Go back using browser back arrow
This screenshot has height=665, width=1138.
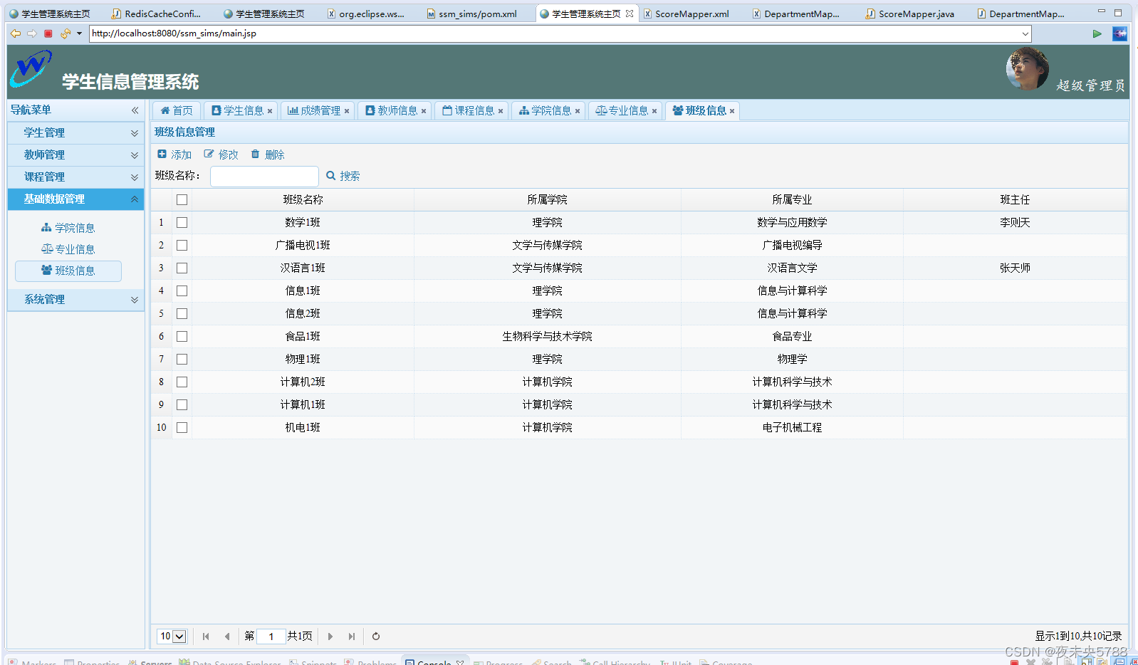pyautogui.click(x=15, y=33)
